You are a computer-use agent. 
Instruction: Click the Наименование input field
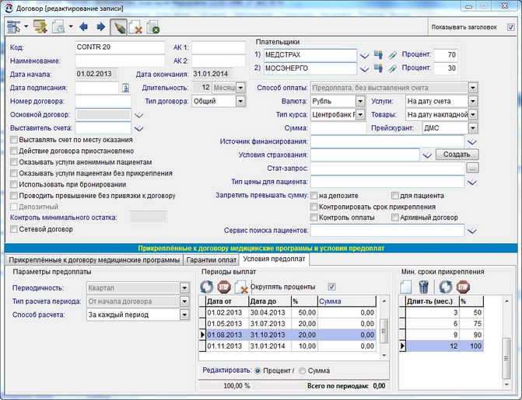(120, 61)
